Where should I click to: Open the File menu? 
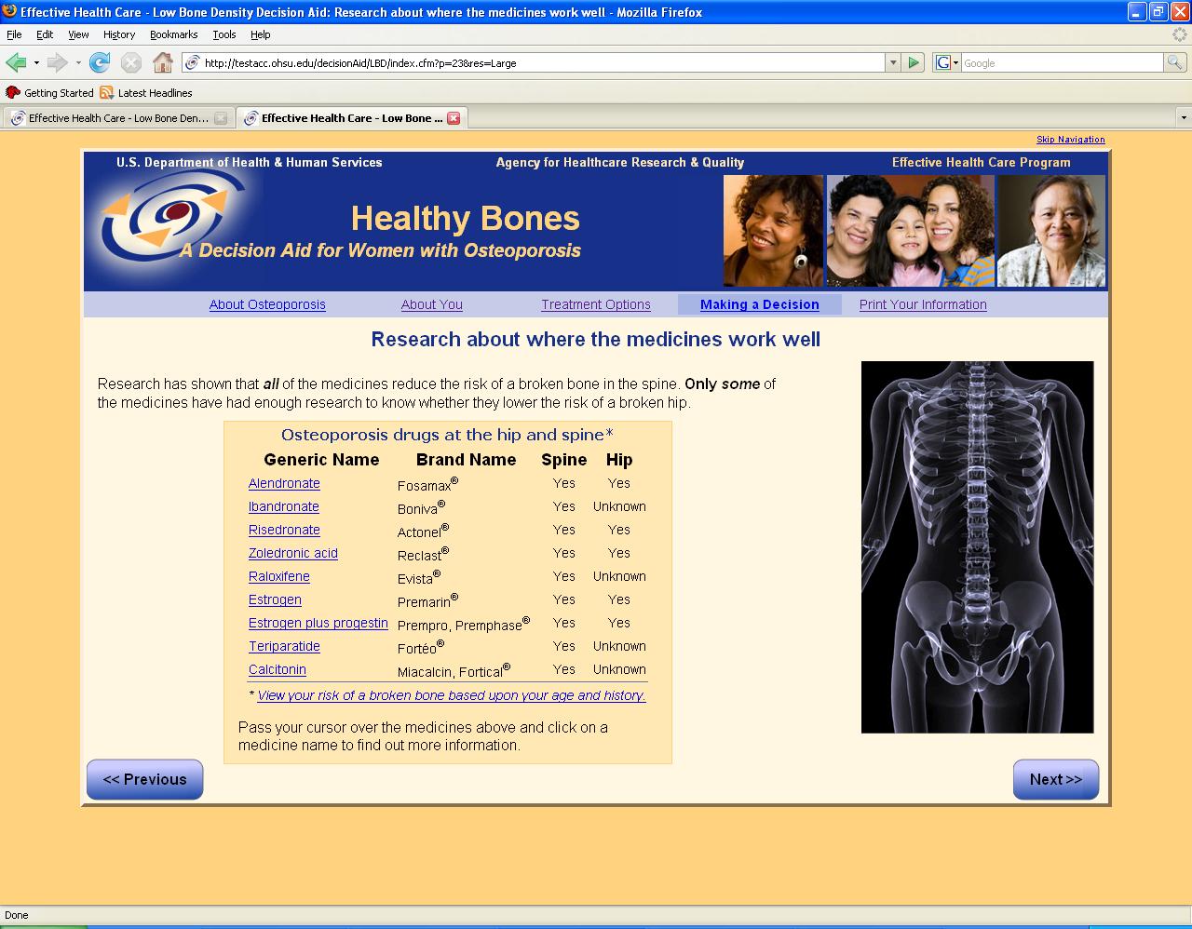14,34
